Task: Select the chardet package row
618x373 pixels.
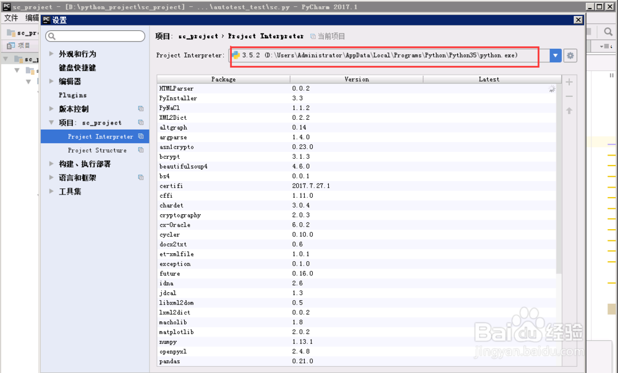Action: (x=357, y=205)
